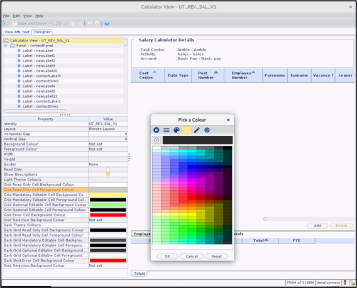Image resolution: width=357 pixels, height=288 pixels.
Task: Switch to View XML text tab
Action: point(17,32)
